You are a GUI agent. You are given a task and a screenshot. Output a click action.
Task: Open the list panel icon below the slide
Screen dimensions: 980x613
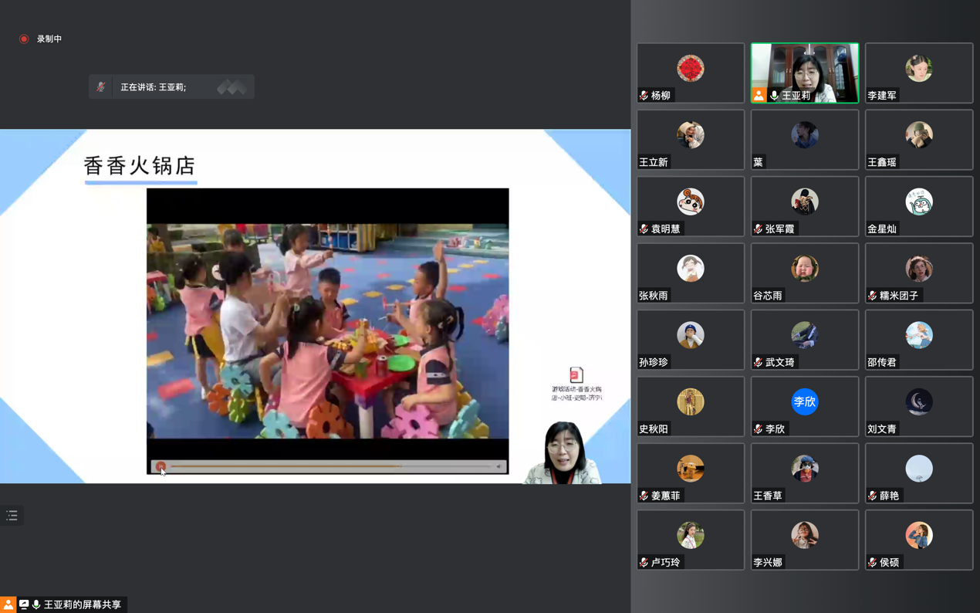pos(12,516)
